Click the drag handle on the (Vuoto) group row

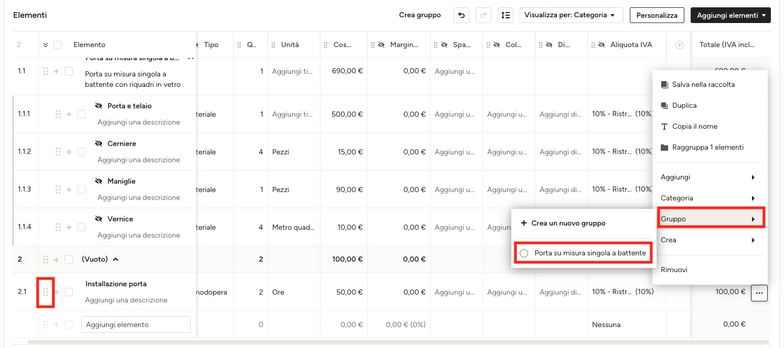(x=46, y=259)
